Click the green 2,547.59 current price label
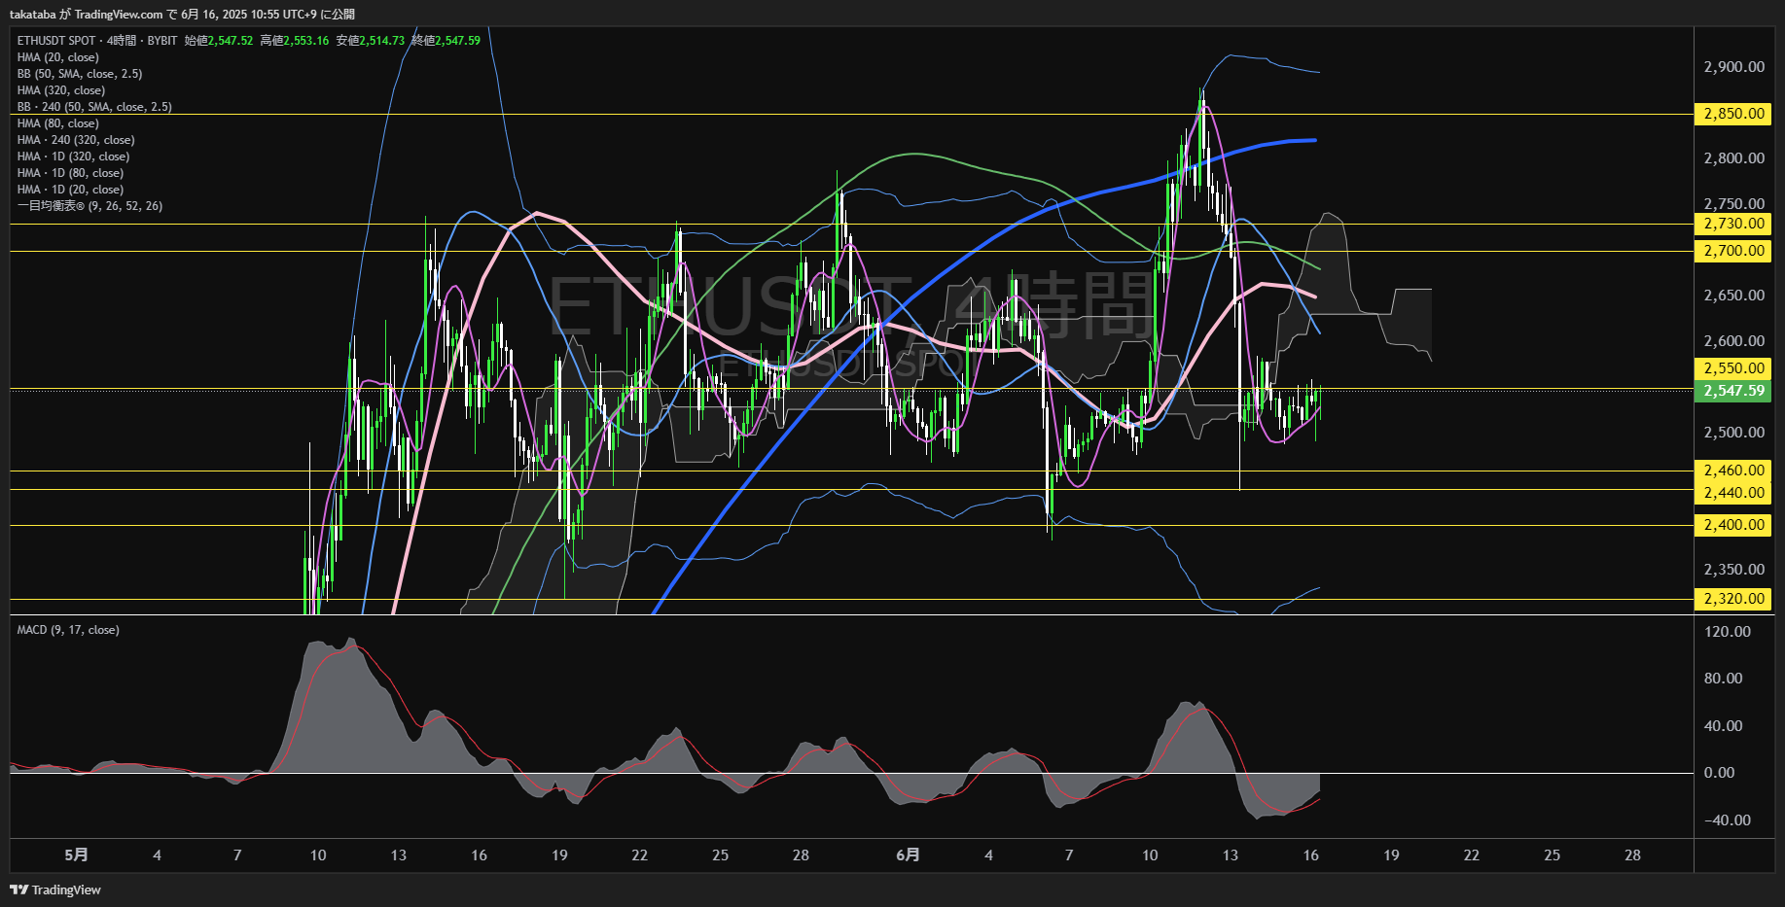Image resolution: width=1785 pixels, height=907 pixels. point(1734,391)
